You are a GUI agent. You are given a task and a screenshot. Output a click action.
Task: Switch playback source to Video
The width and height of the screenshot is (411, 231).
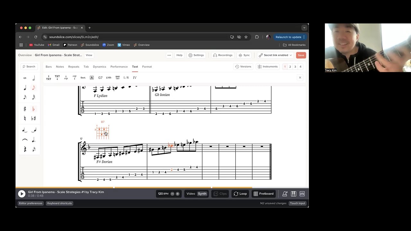click(191, 194)
